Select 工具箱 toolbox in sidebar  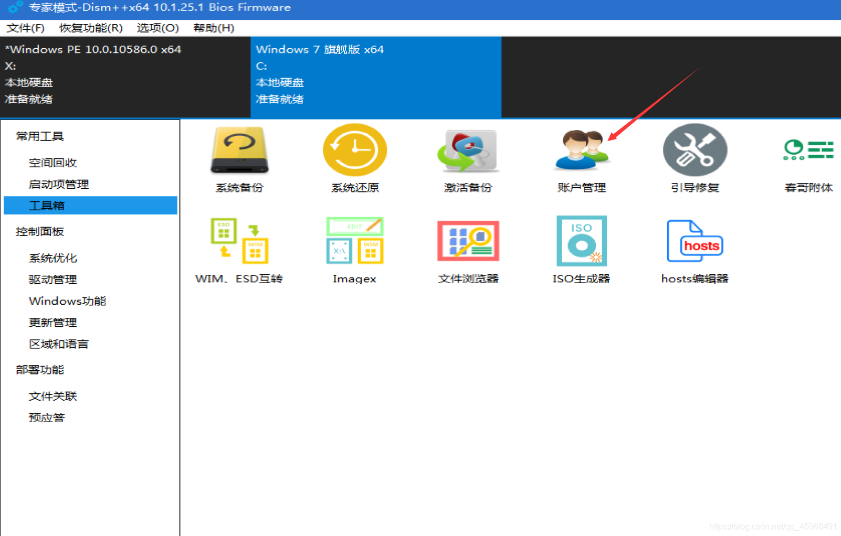coord(90,206)
